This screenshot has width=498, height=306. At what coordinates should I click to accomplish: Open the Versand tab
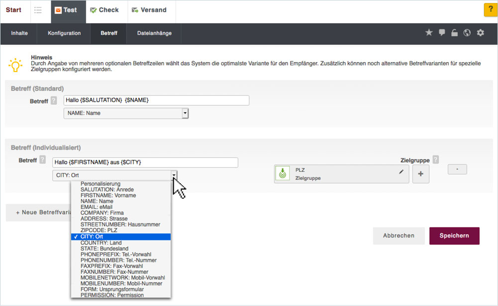pyautogui.click(x=149, y=10)
